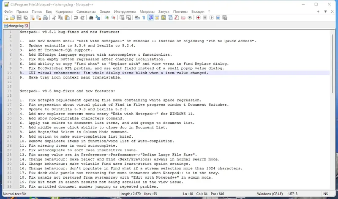Cut selection with the scissors icon
Image resolution: width=338 pixels, height=199 pixels.
tap(54, 18)
